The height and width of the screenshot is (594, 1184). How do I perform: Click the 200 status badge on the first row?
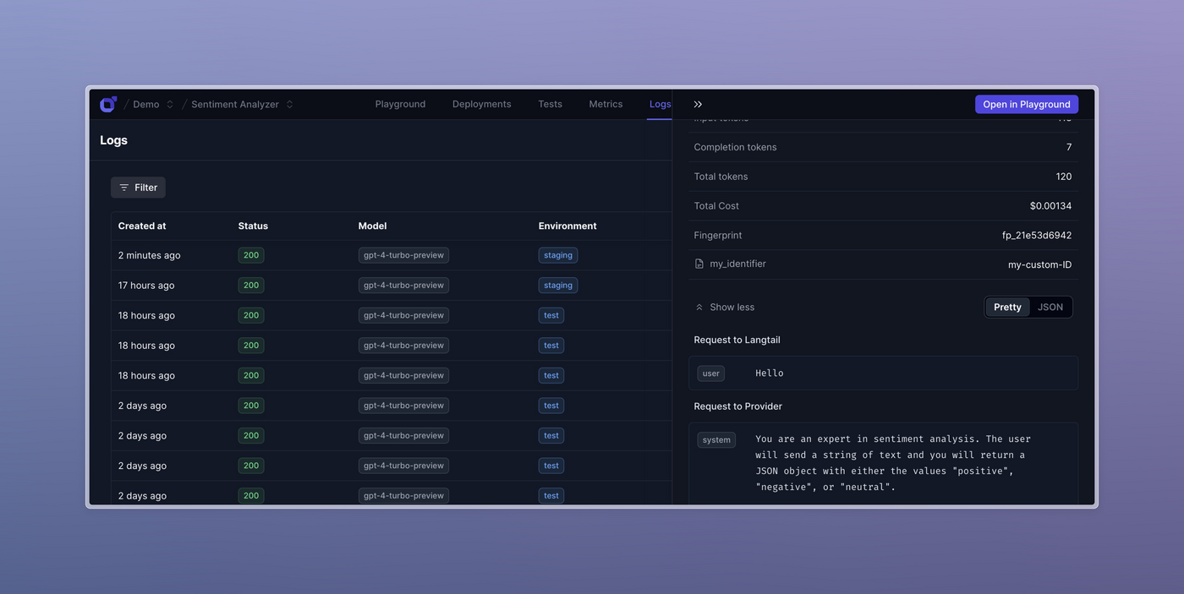pos(250,254)
